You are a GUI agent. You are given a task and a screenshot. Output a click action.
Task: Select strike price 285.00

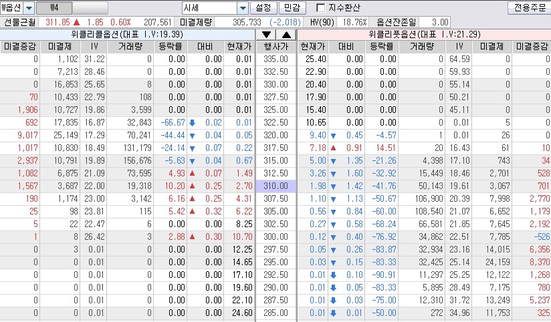pyautogui.click(x=276, y=313)
